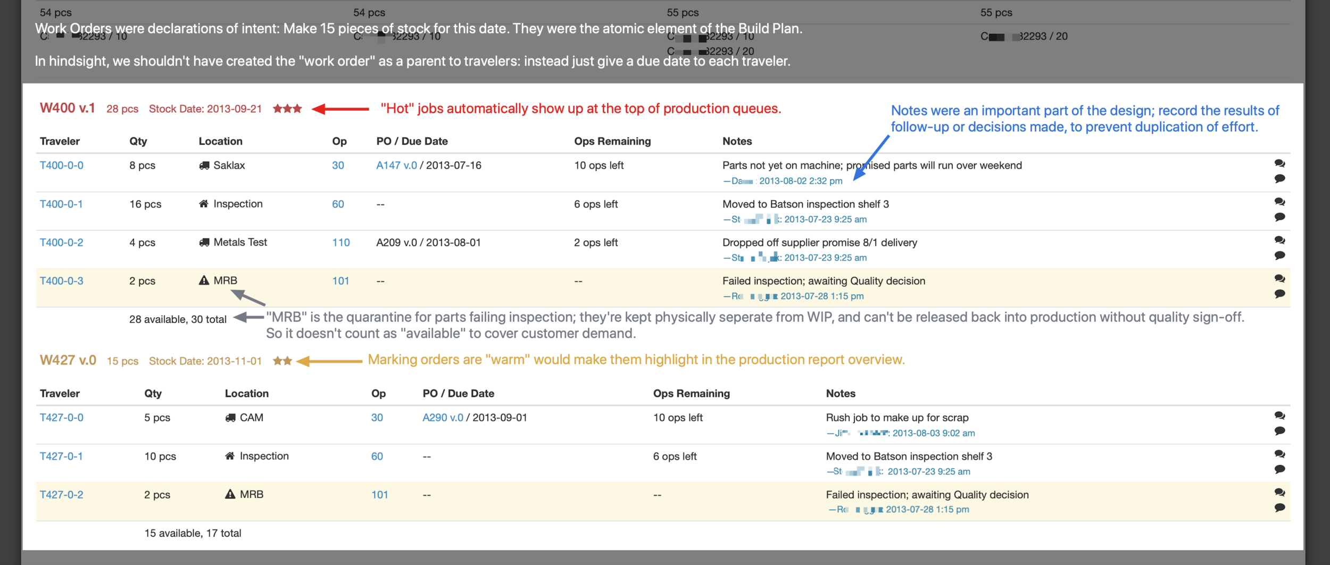Select the W427 v.0 work order heading
The height and width of the screenshot is (565, 1330).
(68, 360)
